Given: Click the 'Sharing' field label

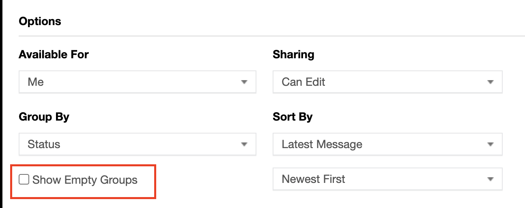Looking at the screenshot, I should point(293,55).
